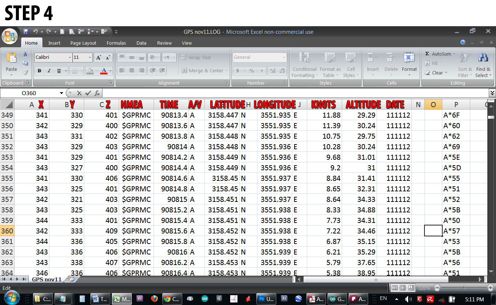Open the Page Layout tab

pyautogui.click(x=83, y=43)
